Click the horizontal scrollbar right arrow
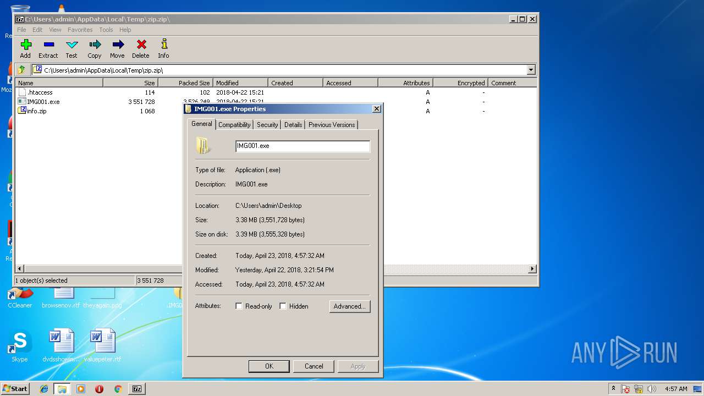704x396 pixels. (532, 269)
